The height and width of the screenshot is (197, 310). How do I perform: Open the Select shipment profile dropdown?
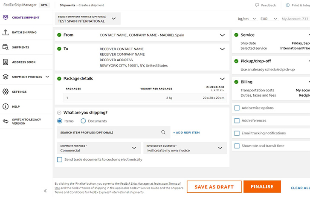(x=87, y=19)
